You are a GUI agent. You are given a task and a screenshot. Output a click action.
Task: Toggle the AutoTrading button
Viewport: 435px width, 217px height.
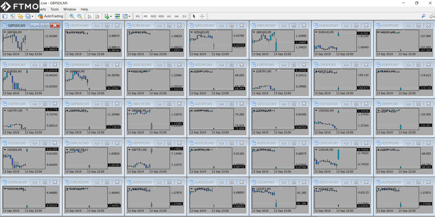[51, 16]
